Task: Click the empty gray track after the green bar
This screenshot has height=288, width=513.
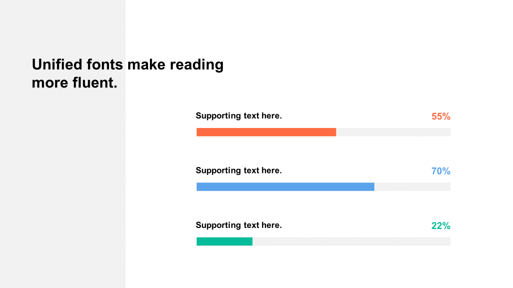Action: point(351,241)
